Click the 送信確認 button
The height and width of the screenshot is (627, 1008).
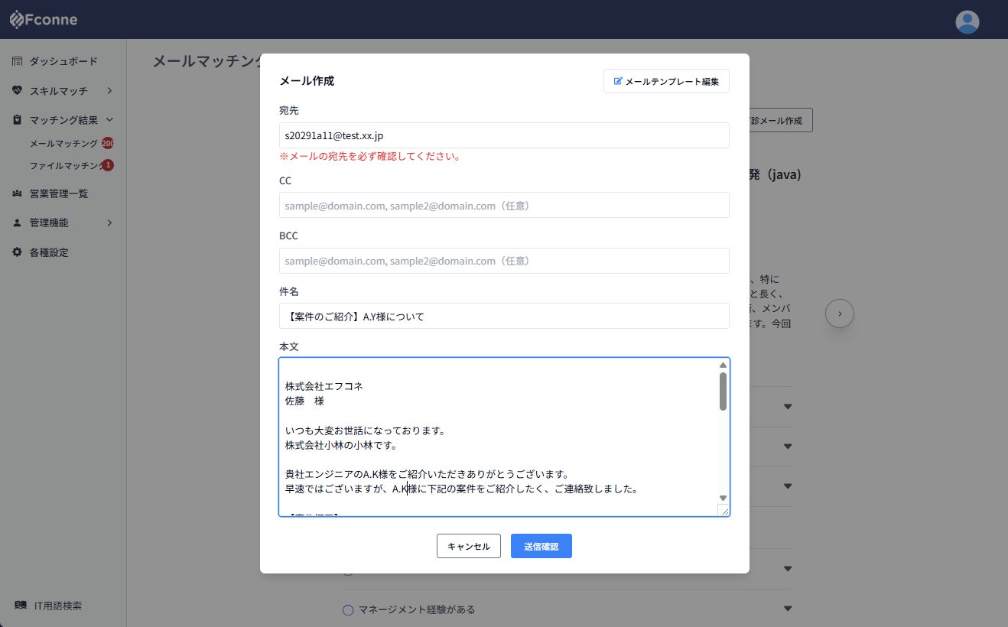point(541,546)
